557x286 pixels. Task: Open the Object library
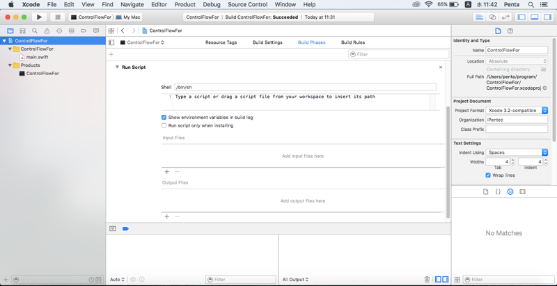click(x=510, y=191)
